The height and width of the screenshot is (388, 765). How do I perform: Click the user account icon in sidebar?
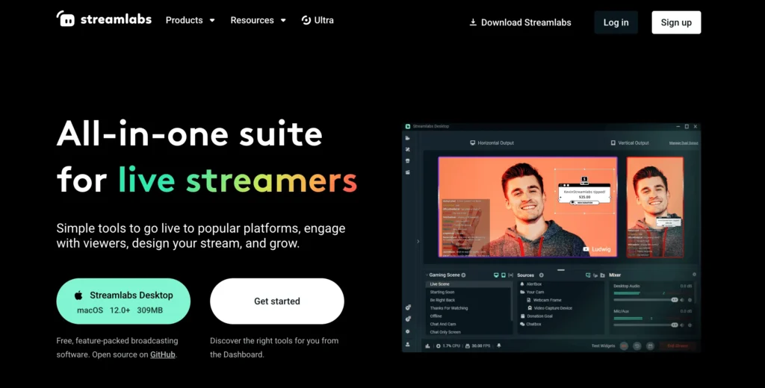pos(408,344)
